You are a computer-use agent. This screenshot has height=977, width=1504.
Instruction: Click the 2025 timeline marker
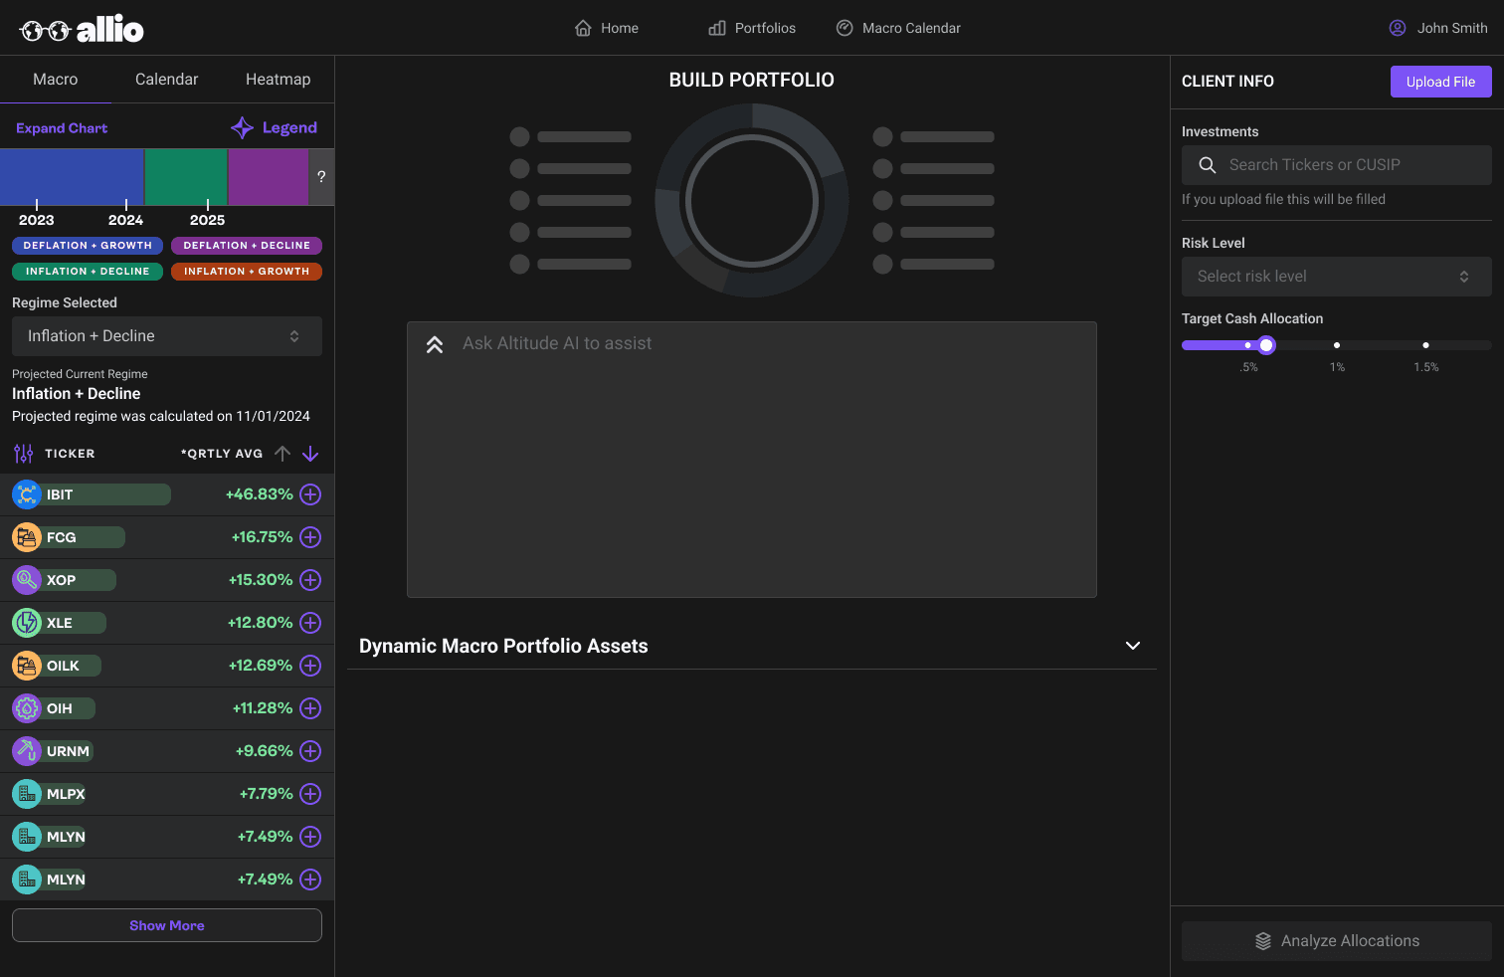click(207, 220)
